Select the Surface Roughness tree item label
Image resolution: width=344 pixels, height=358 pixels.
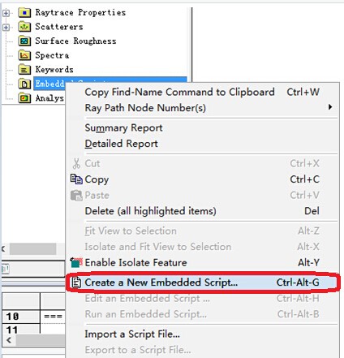pyautogui.click(x=75, y=41)
